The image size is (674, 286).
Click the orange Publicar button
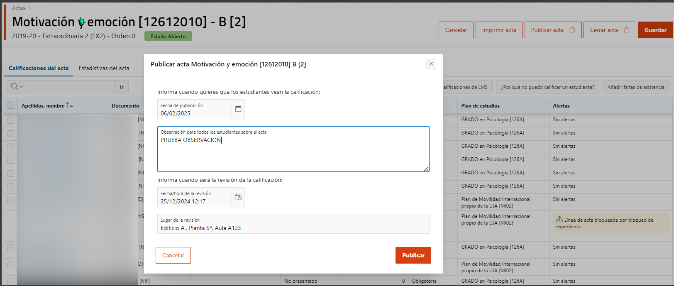pyautogui.click(x=413, y=255)
